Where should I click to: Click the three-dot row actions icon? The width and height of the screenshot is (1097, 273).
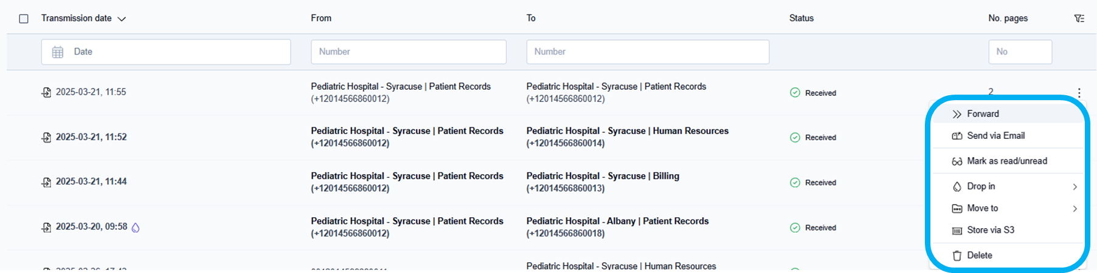(1079, 93)
